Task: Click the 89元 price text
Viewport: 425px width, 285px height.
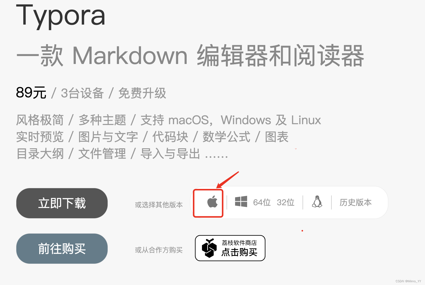Action: [x=31, y=93]
